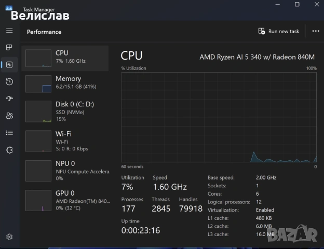Image resolution: width=324 pixels, height=249 pixels.
Task: Open the hamburger navigation menu
Action: click(9, 31)
